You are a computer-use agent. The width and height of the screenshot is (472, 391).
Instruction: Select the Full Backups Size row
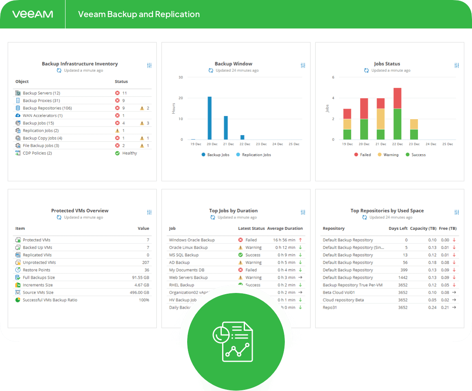(82, 277)
